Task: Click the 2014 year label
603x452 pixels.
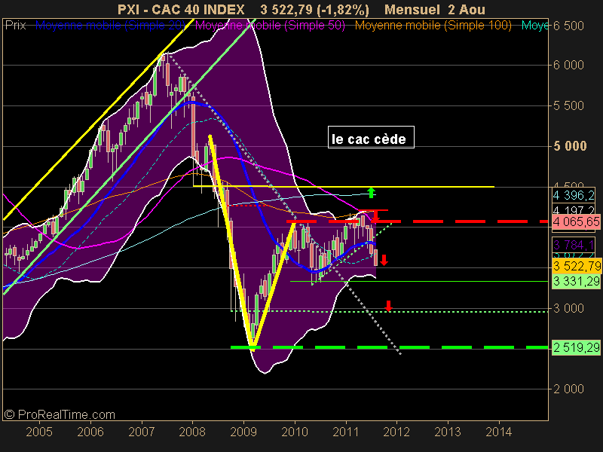Action: [x=499, y=432]
